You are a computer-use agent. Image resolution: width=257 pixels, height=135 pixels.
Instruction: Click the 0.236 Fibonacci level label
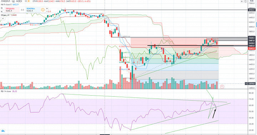[125, 47]
